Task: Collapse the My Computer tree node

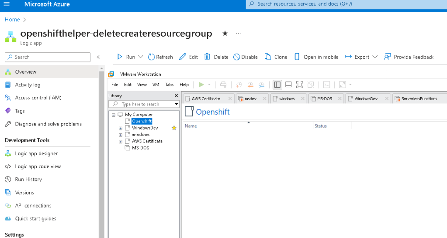Action: click(x=114, y=115)
